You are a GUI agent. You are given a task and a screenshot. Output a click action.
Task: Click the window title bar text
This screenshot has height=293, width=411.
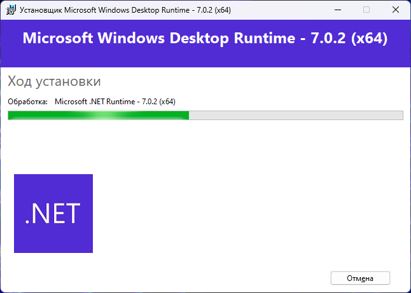click(125, 10)
